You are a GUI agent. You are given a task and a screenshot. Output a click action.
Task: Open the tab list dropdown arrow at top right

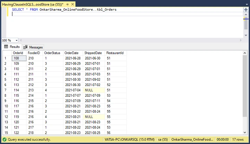[x=247, y=4]
